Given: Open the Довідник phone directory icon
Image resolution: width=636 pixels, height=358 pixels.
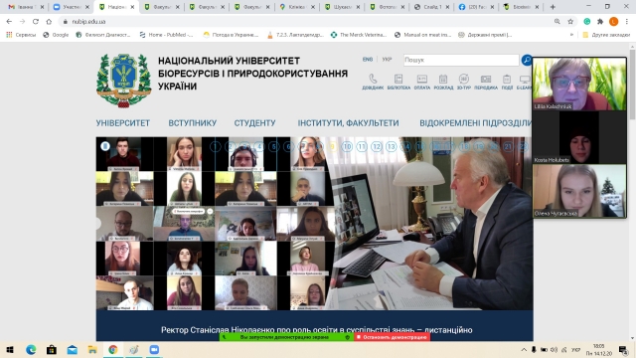Looking at the screenshot, I should tap(373, 82).
